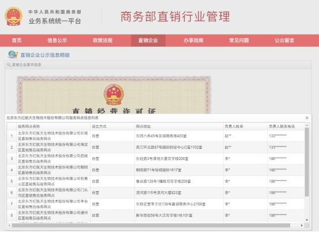
Task: Open the 信息公示 navigation tab
Action: [57, 40]
